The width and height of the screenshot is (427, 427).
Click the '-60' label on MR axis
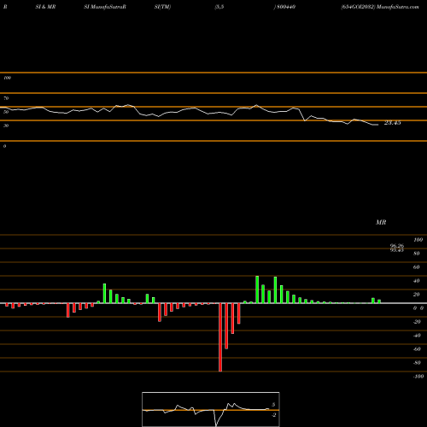[417, 349]
